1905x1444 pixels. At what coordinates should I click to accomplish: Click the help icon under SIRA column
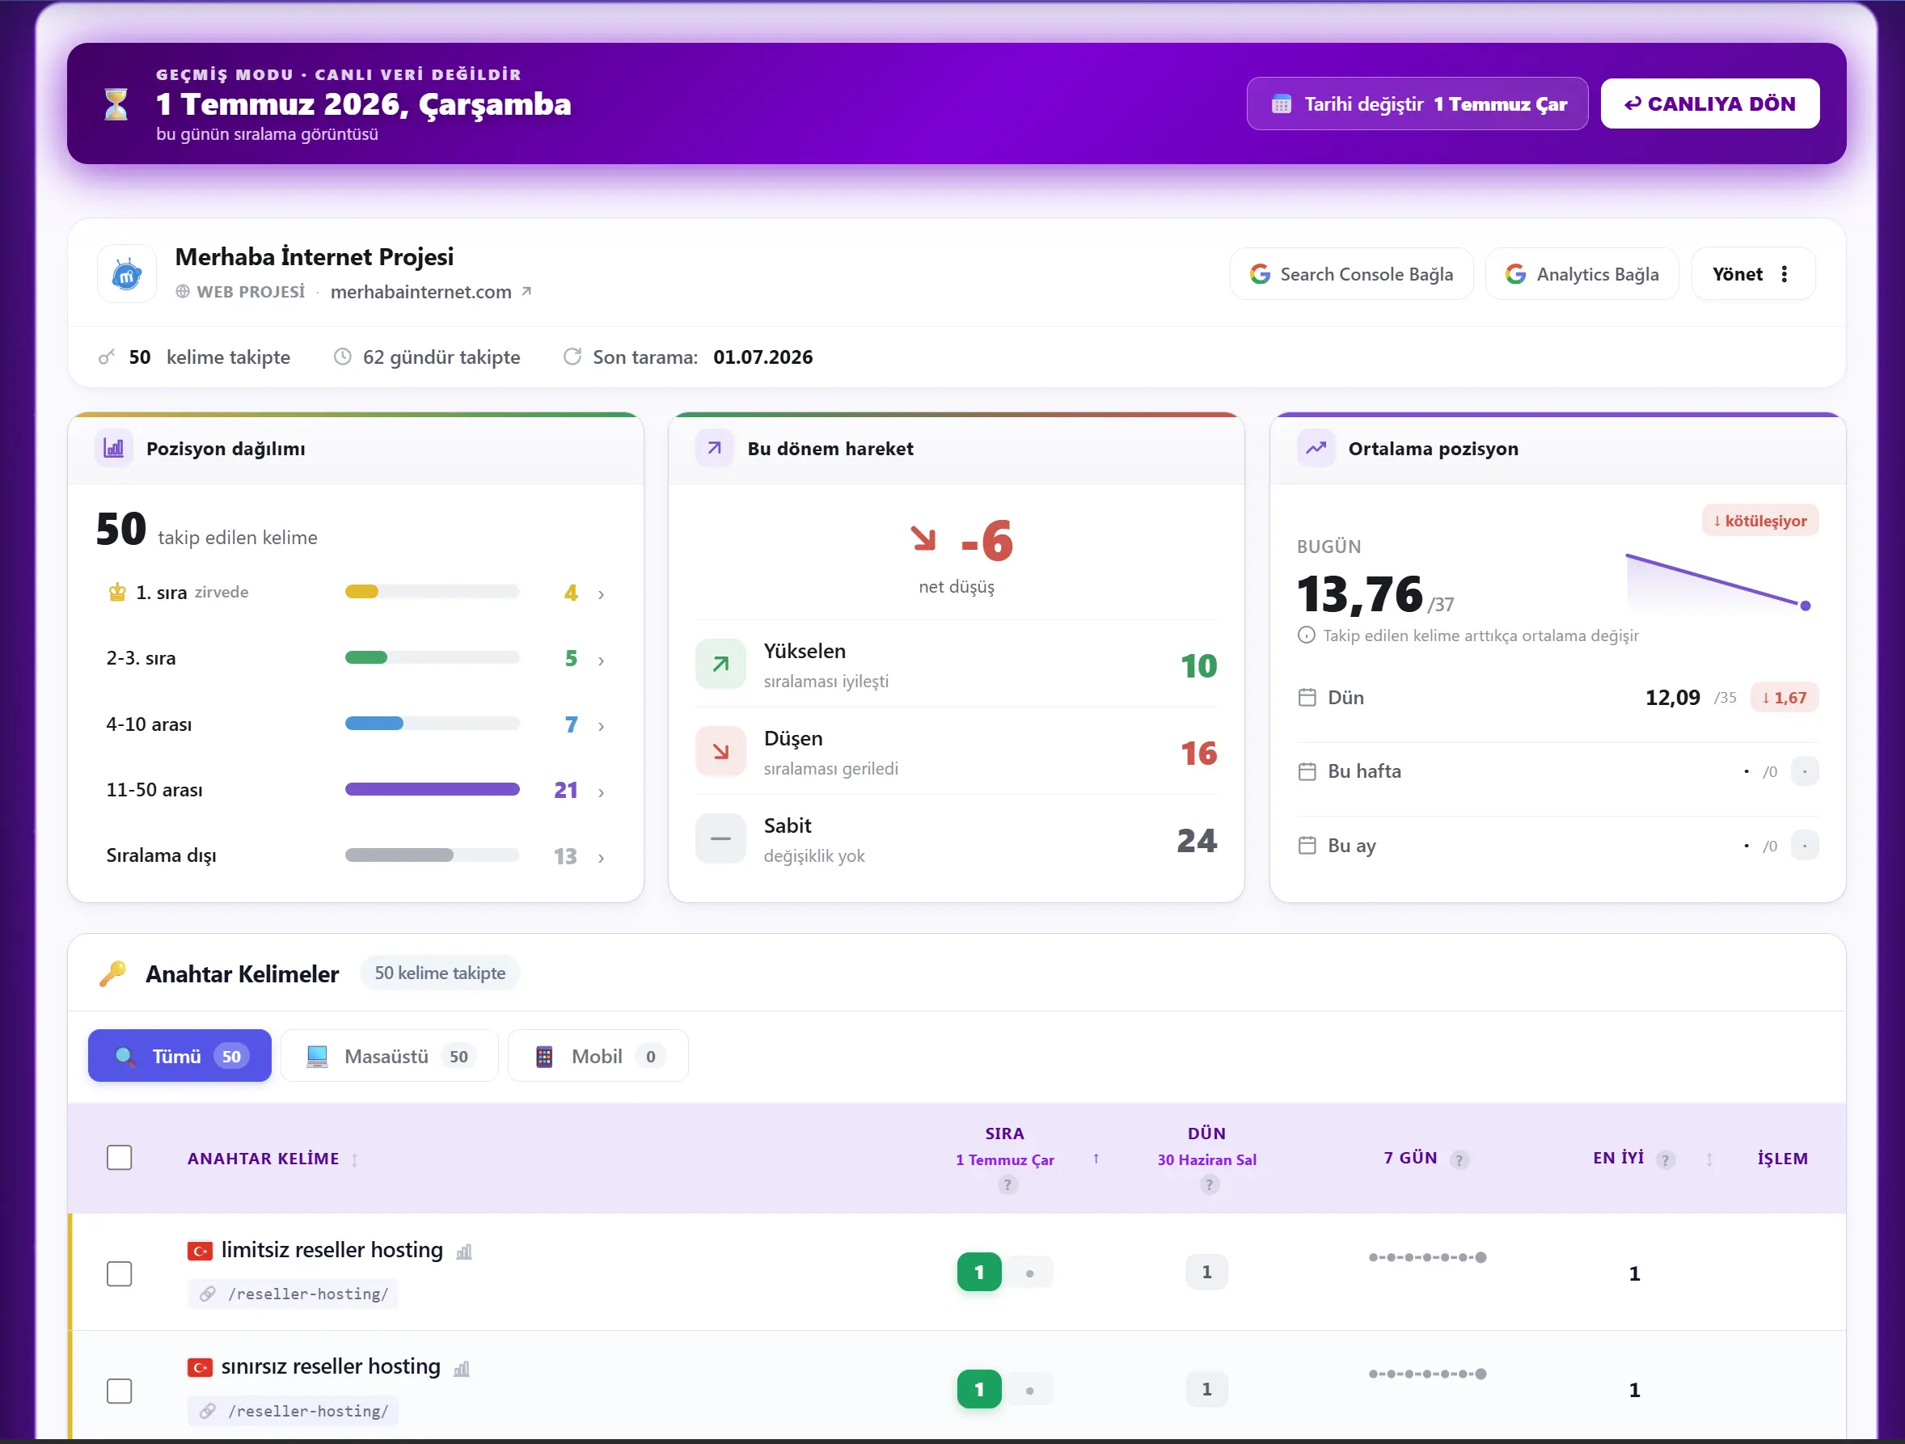1007,1184
